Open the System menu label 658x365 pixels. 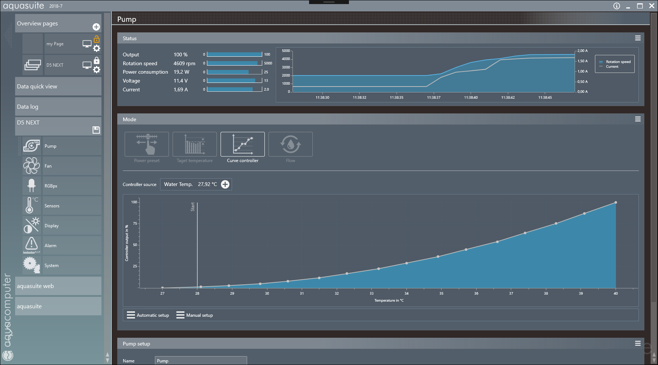(x=52, y=266)
